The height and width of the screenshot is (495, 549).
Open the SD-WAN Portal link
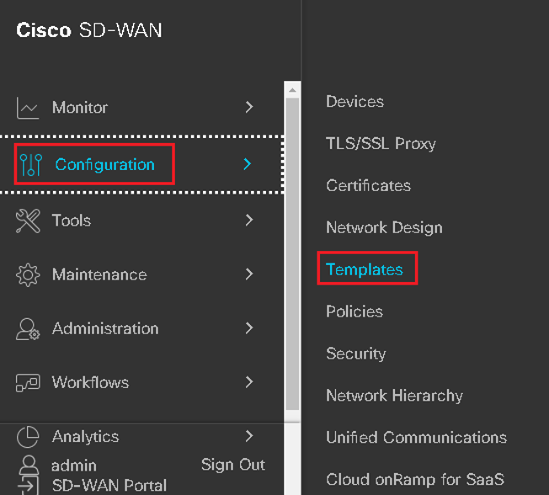tap(109, 485)
